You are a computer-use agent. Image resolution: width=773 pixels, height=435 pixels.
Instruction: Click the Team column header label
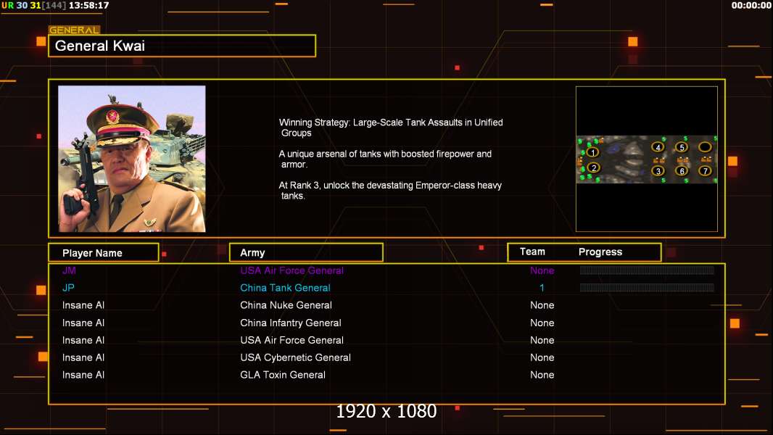pos(532,252)
